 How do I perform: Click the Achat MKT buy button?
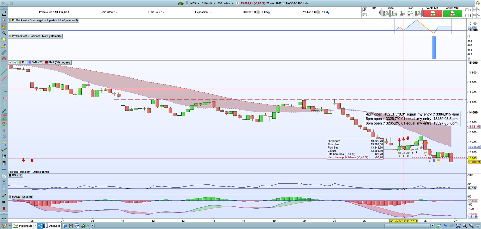[453, 13]
